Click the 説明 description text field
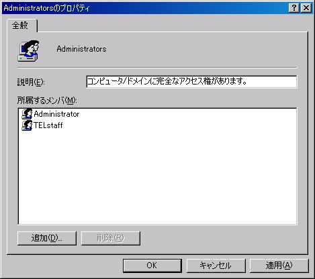This screenshot has height=279, width=315. click(191, 82)
